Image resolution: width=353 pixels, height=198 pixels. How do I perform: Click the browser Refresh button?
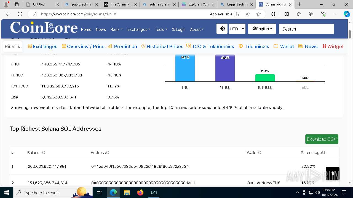20,14
